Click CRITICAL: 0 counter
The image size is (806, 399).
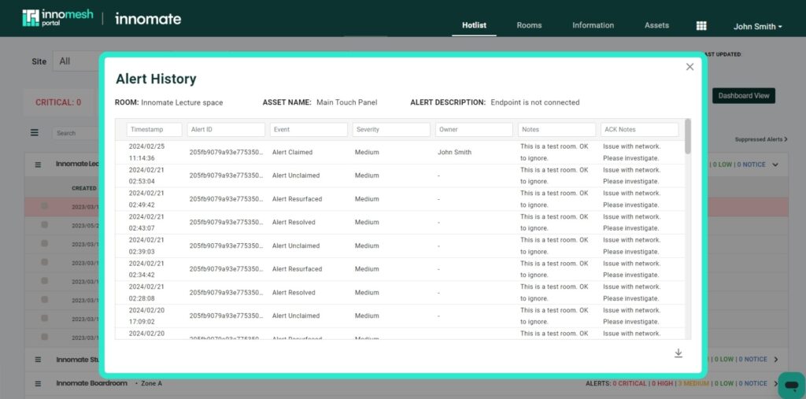point(58,102)
